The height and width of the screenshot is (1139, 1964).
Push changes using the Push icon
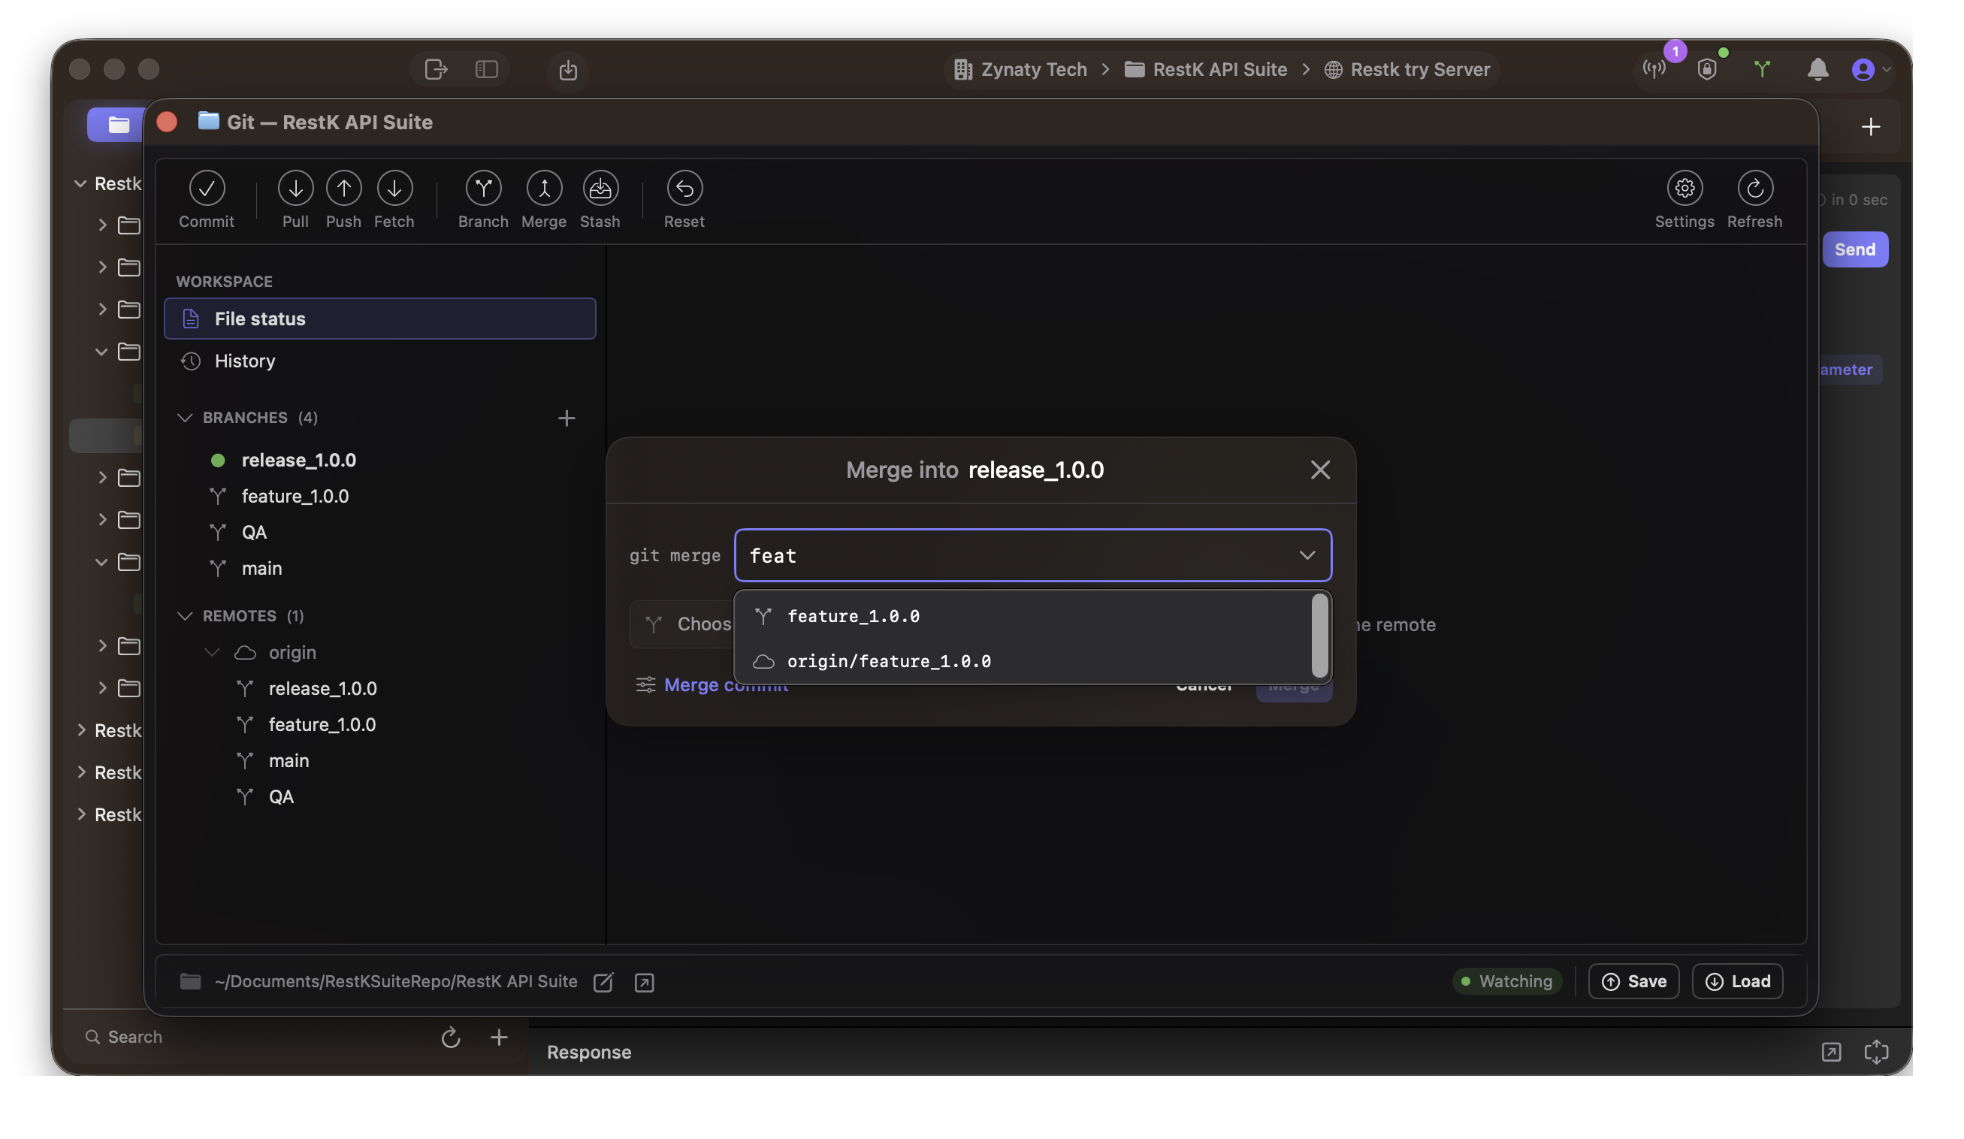coord(343,188)
